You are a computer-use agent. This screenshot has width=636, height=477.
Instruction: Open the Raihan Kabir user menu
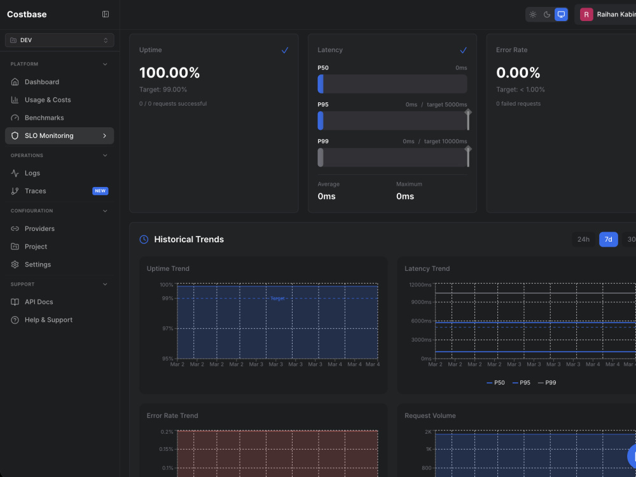(606, 15)
